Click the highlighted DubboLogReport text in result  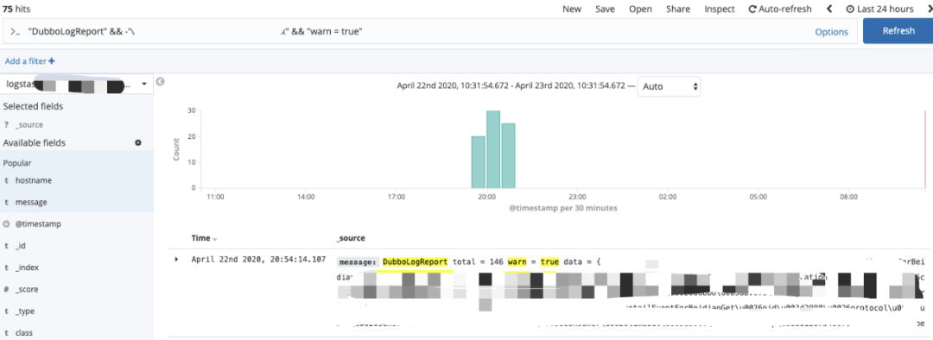point(416,261)
